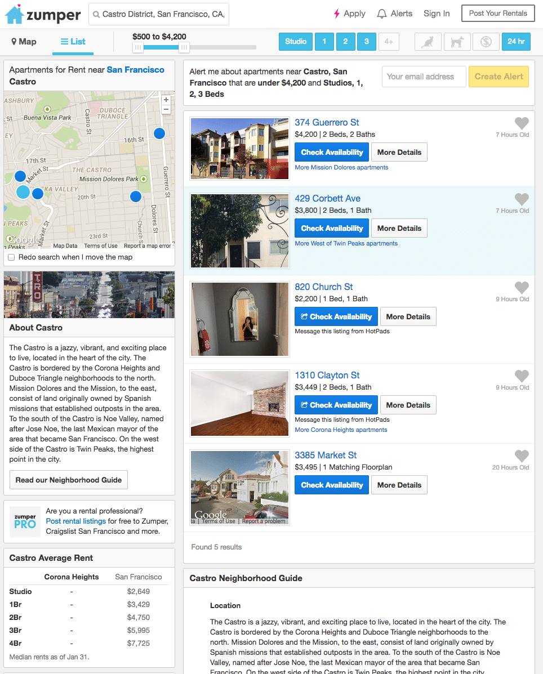
Task: Click Read our Neighborhood Guide button
Action: pyautogui.click(x=69, y=480)
